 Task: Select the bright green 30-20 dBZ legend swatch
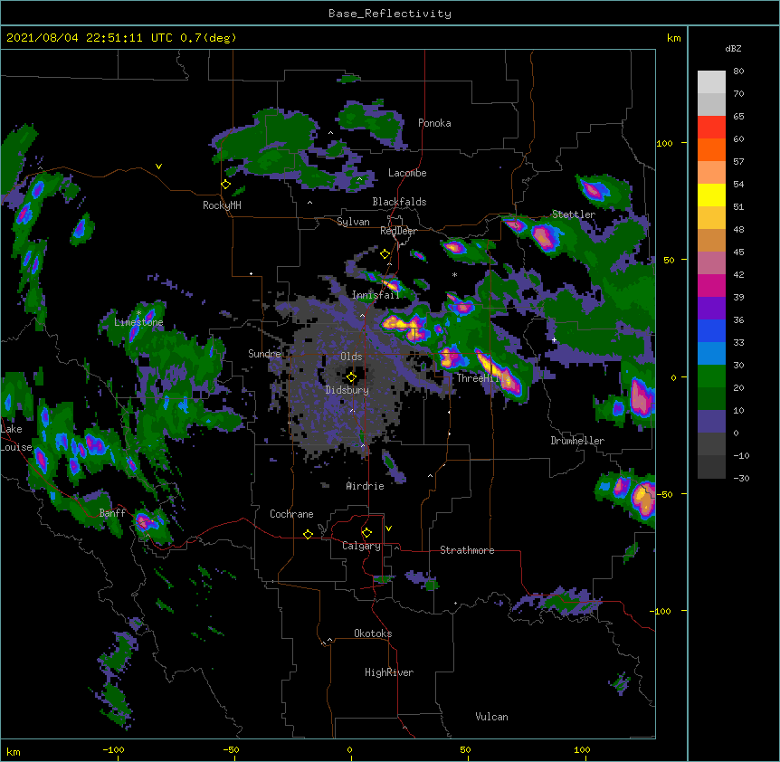click(x=711, y=376)
